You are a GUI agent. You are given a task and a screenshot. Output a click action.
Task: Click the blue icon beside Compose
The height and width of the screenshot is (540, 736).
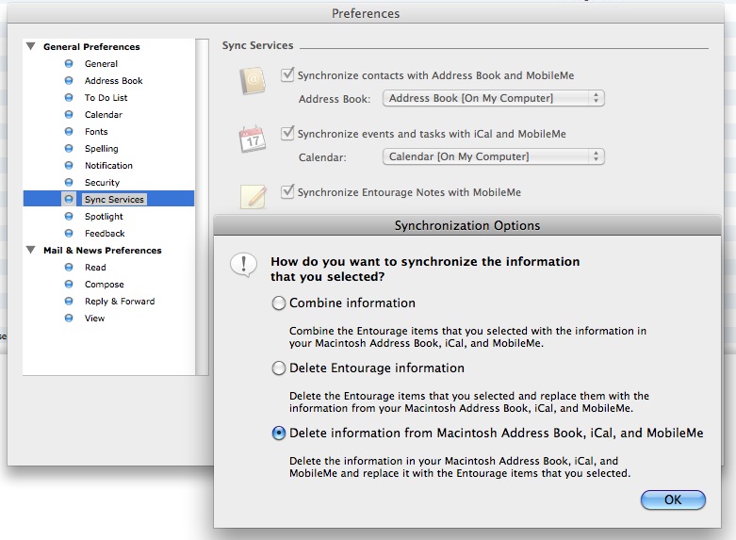[x=69, y=284]
